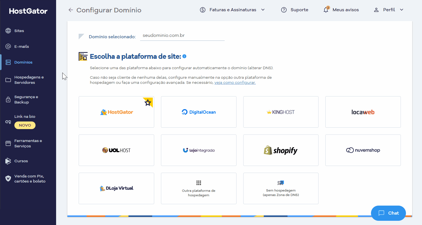This screenshot has height=225, width=422.
Task: Click the Chat speech bubble icon
Action: coord(381,213)
